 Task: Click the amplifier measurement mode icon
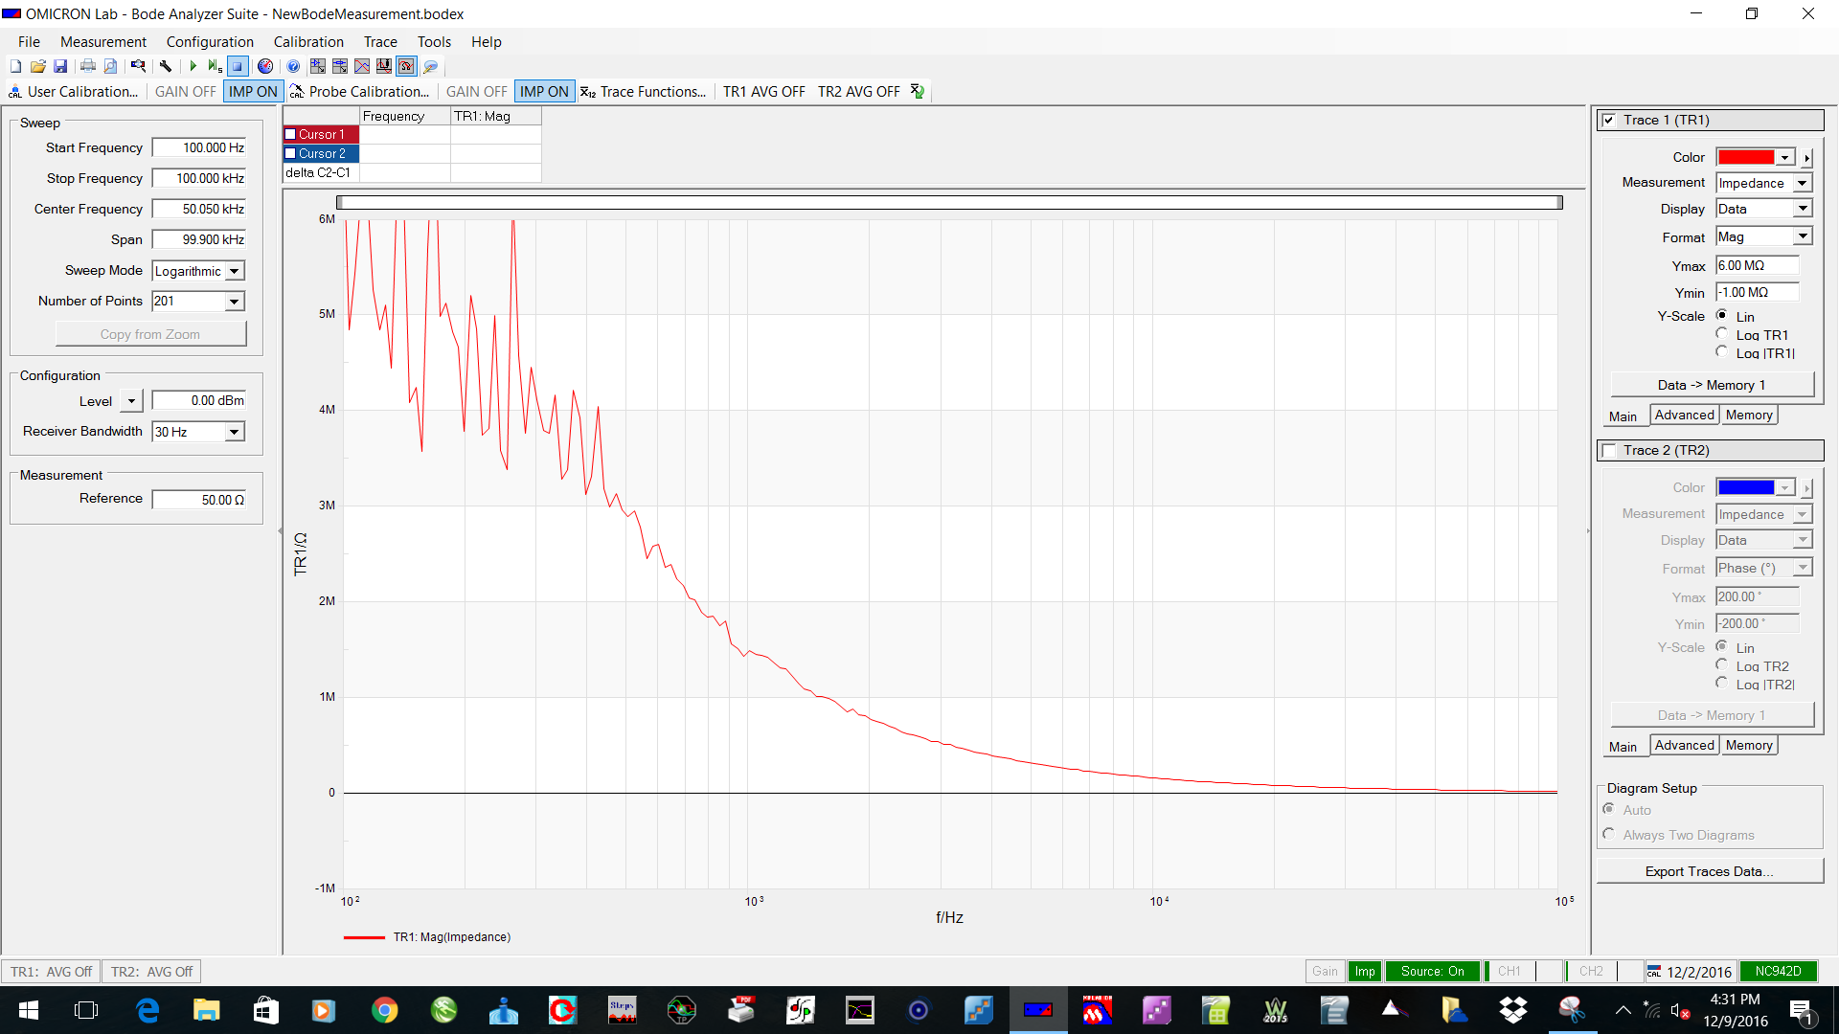point(318,66)
